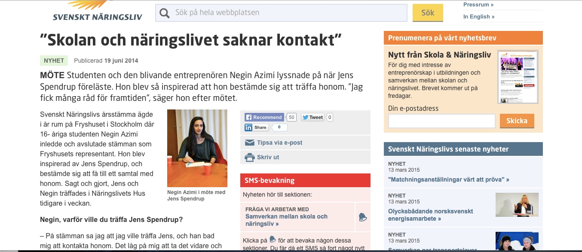Click the Svenskt Näringsliv logo
The height and width of the screenshot is (252, 582).
pos(97,12)
